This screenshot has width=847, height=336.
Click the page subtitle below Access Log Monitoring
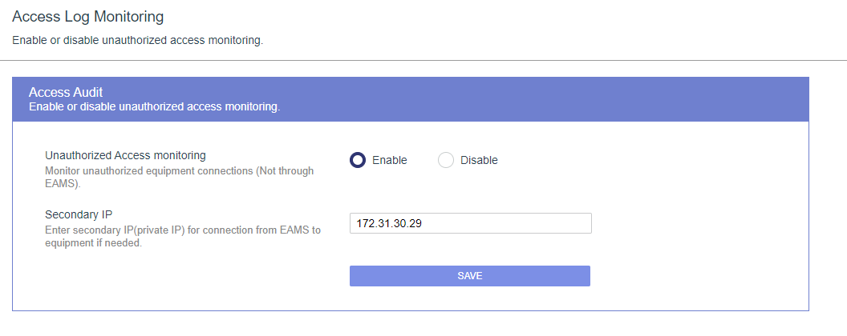point(137,41)
